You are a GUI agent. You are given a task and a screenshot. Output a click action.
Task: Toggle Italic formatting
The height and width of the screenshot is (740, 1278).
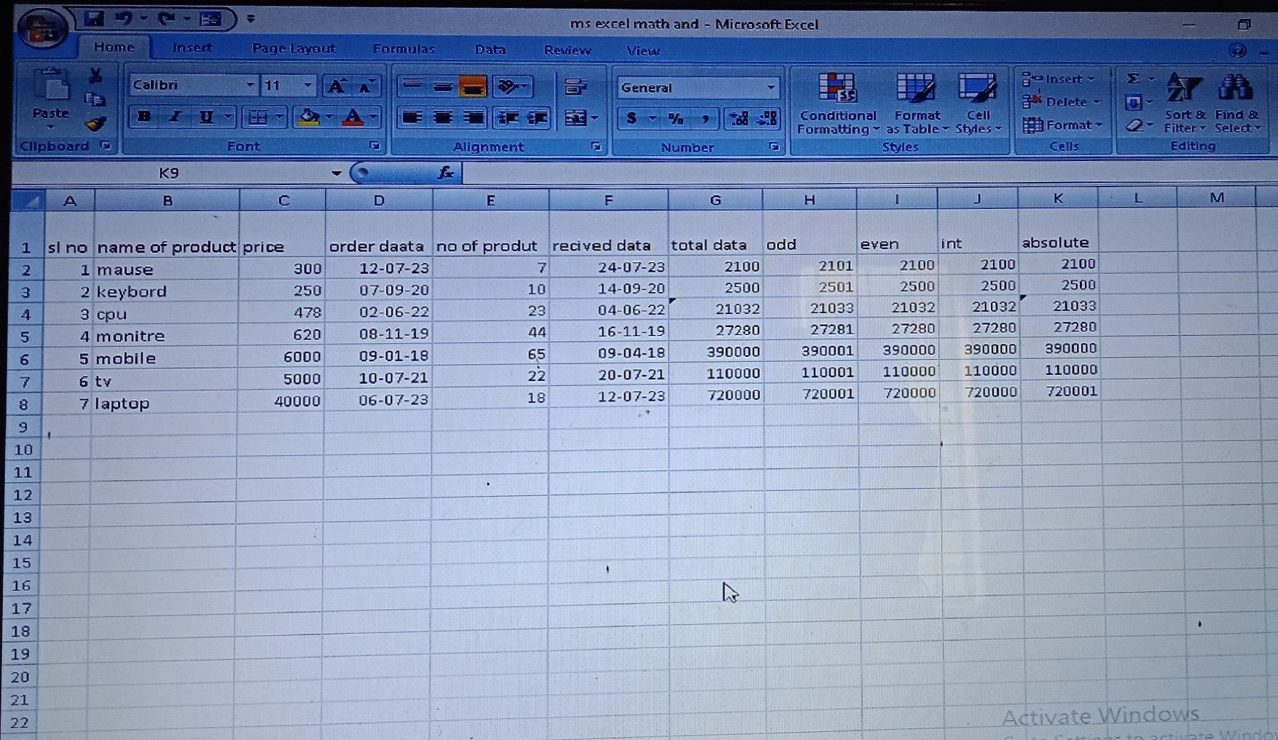[x=175, y=117]
